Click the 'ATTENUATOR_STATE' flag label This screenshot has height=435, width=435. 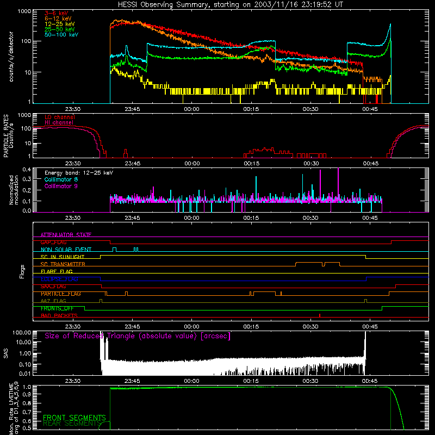coord(66,235)
